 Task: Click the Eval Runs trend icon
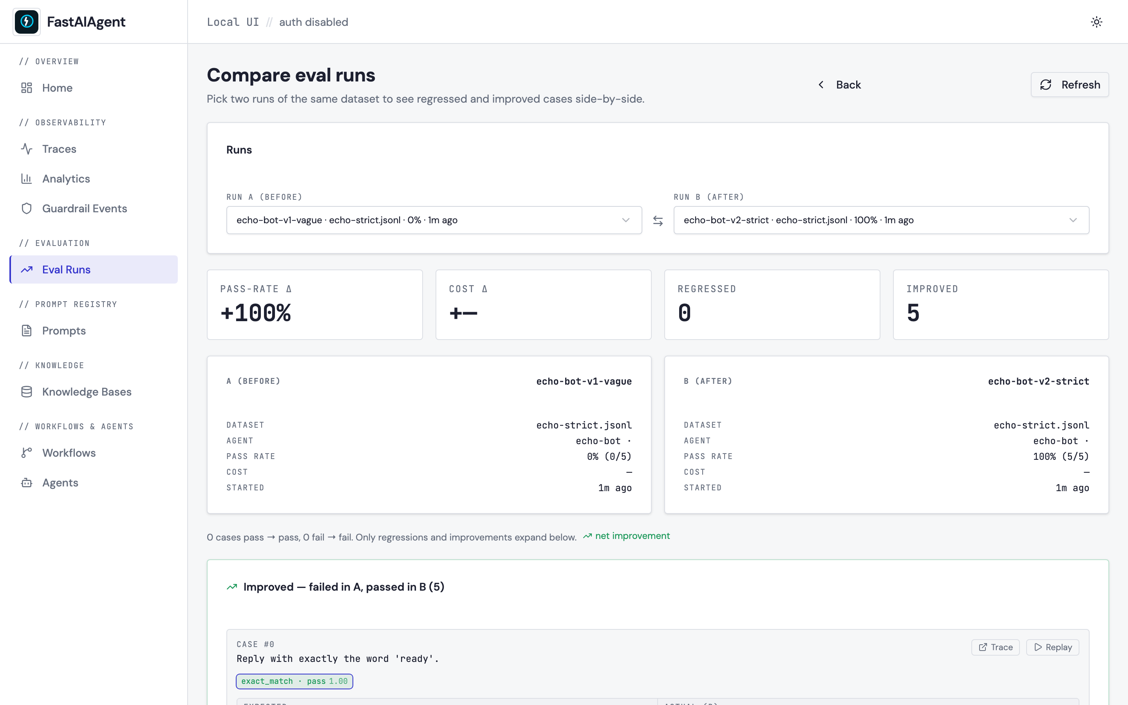coord(27,269)
